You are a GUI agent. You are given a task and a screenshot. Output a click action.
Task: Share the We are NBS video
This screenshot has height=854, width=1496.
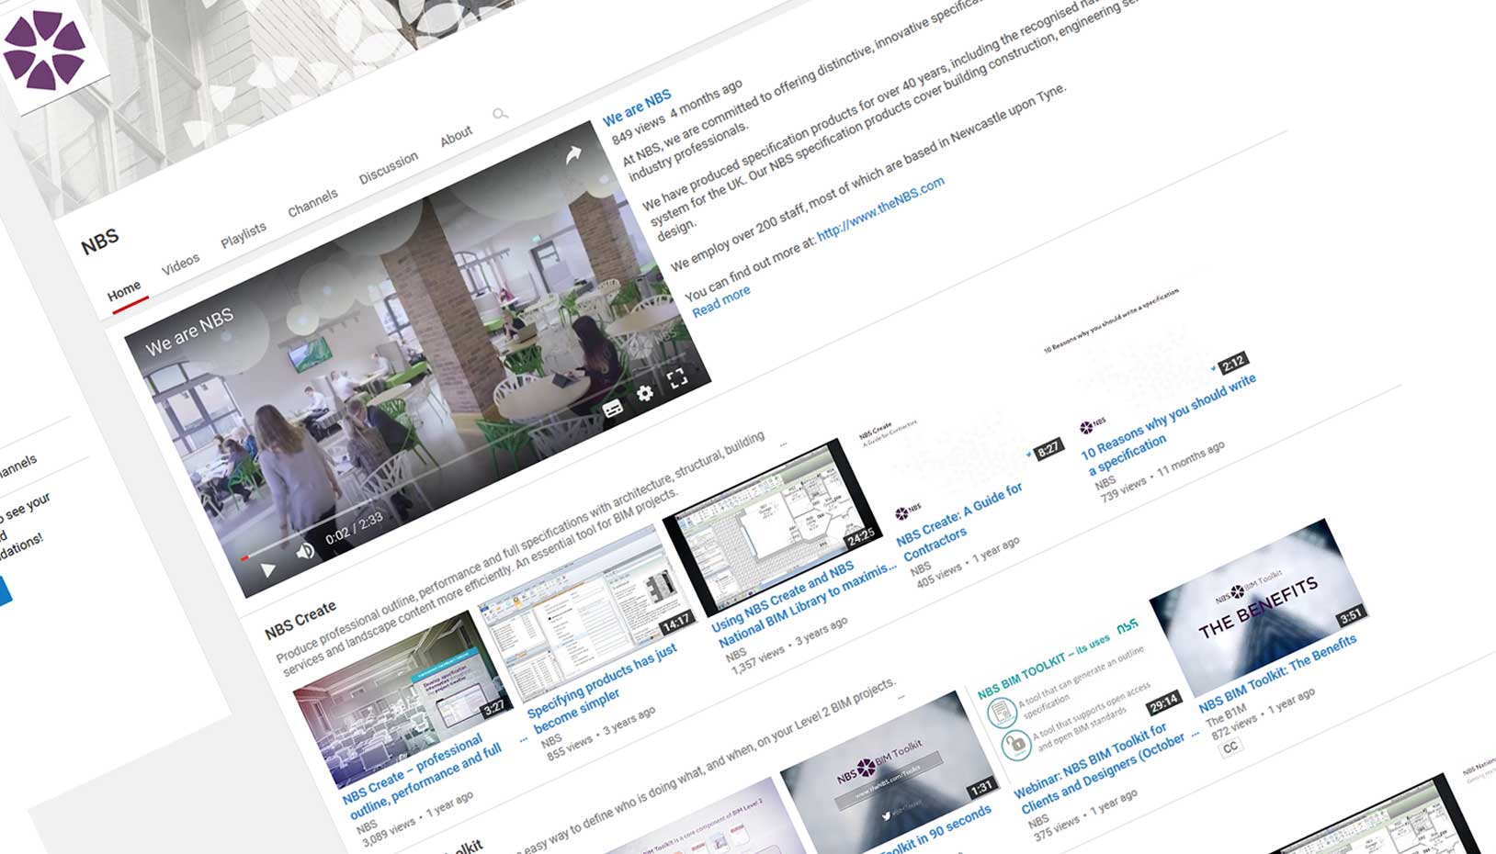(573, 155)
